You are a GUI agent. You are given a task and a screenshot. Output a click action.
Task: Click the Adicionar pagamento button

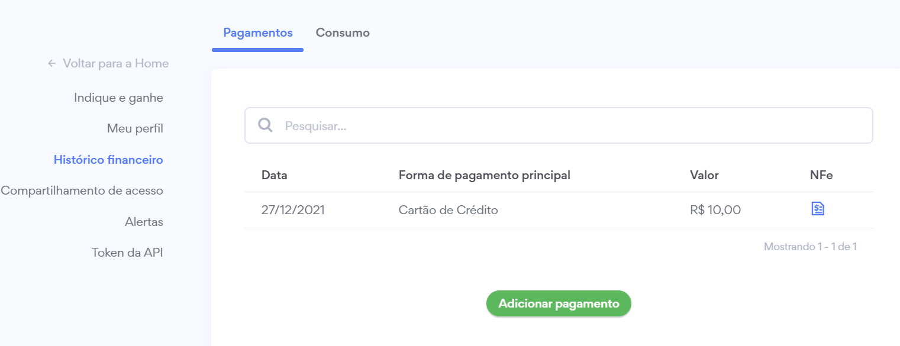click(559, 303)
